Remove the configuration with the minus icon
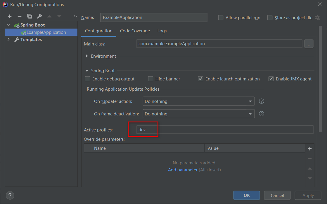The width and height of the screenshot is (327, 204). [19, 16]
